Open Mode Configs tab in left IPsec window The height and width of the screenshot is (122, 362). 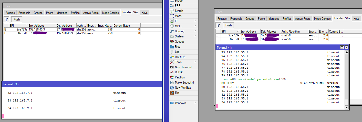pos(110,13)
